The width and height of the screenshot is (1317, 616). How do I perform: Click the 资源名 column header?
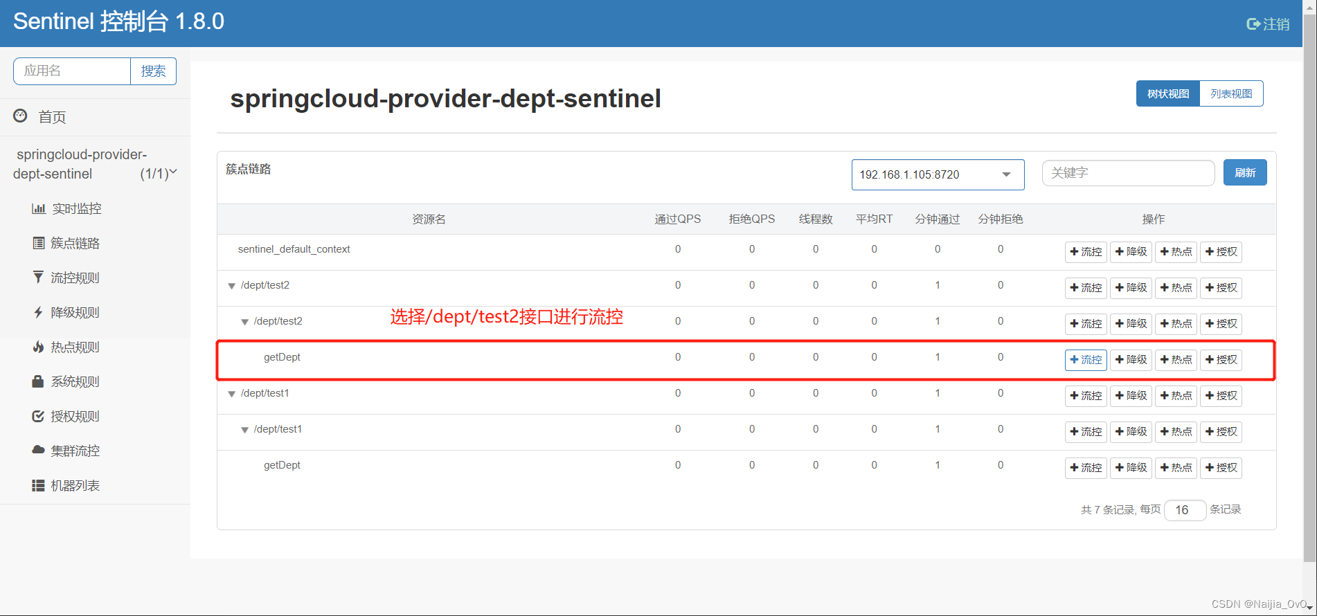point(429,219)
